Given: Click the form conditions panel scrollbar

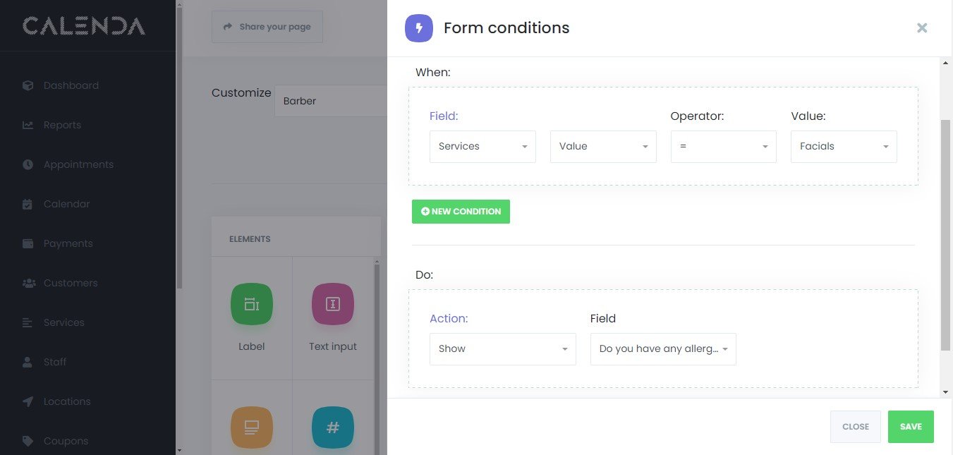Looking at the screenshot, I should pyautogui.click(x=945, y=233).
